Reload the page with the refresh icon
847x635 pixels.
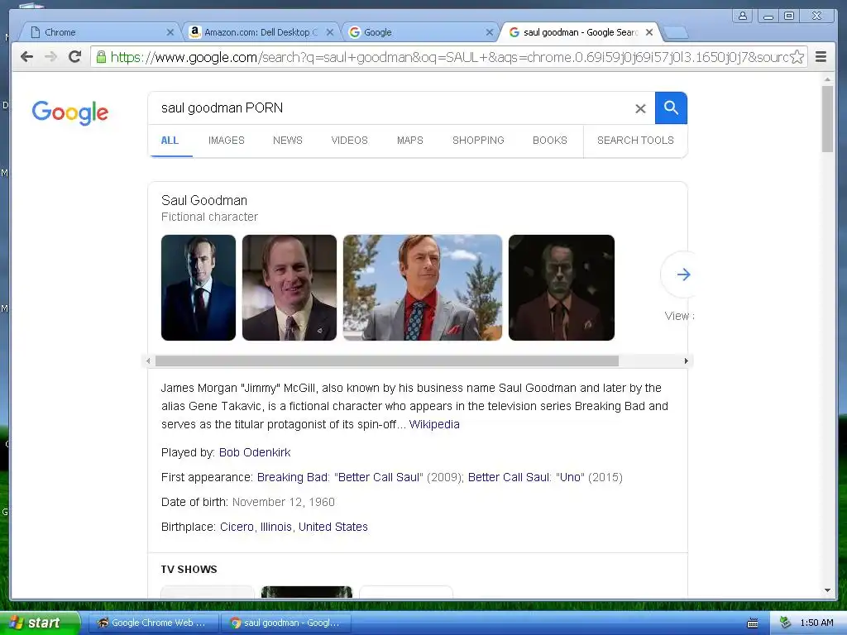(x=75, y=57)
